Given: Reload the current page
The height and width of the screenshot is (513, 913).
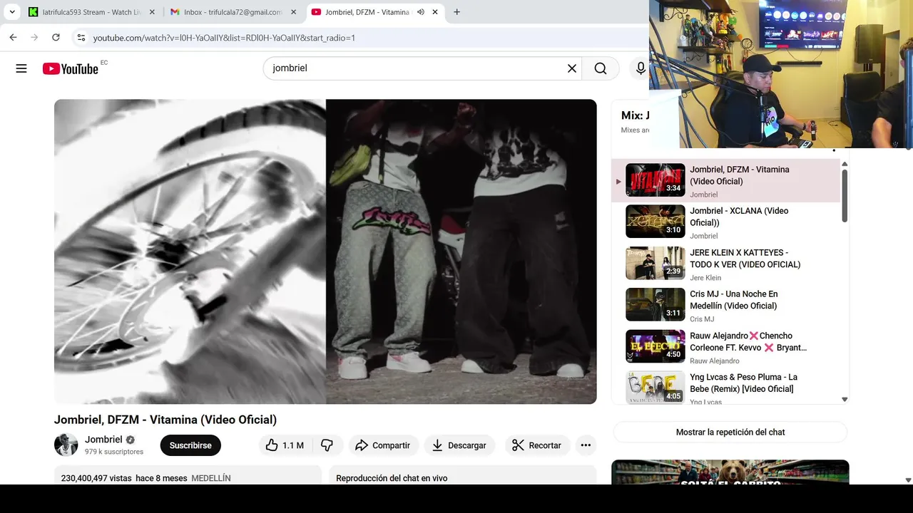Looking at the screenshot, I should tap(56, 37).
